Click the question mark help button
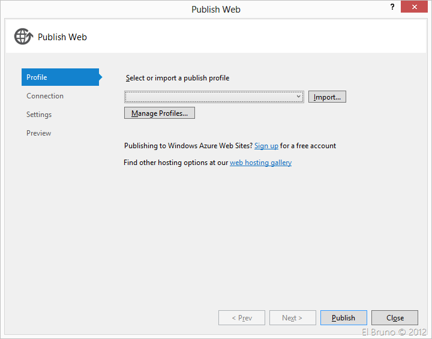432x339 pixels. (x=392, y=7)
